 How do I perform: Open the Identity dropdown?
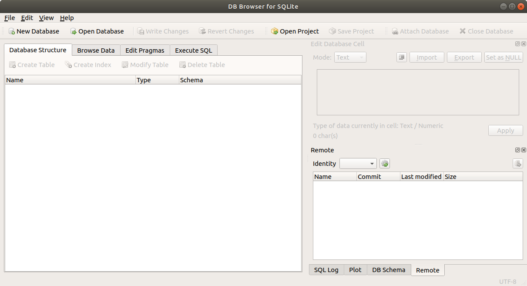click(358, 164)
